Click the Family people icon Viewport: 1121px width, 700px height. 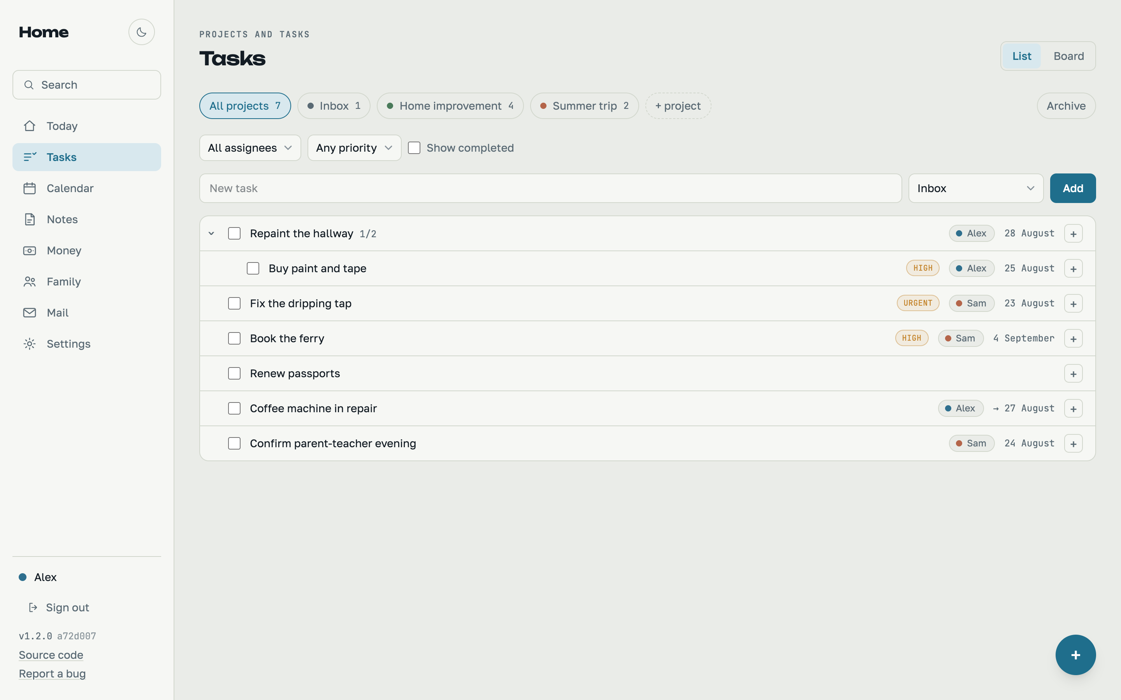pos(30,282)
